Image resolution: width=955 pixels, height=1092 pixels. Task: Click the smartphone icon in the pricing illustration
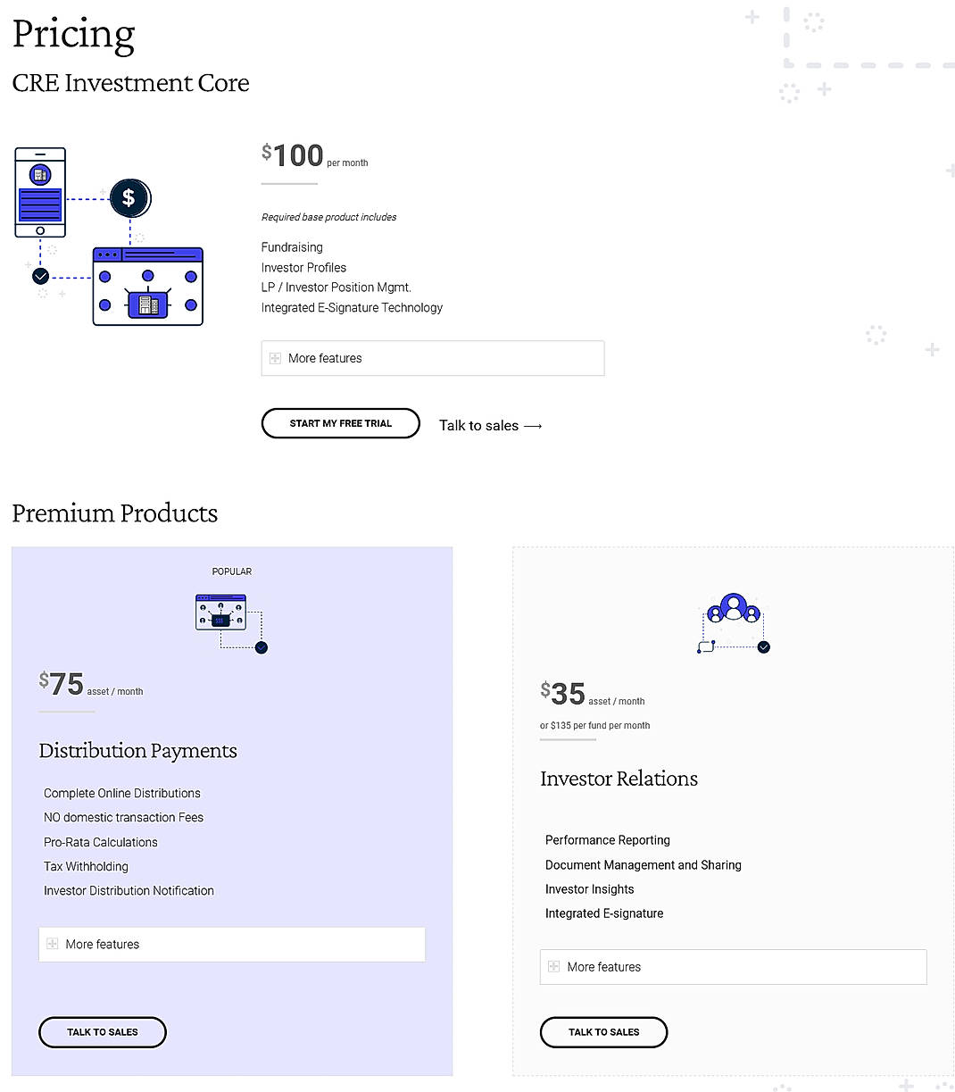40,191
